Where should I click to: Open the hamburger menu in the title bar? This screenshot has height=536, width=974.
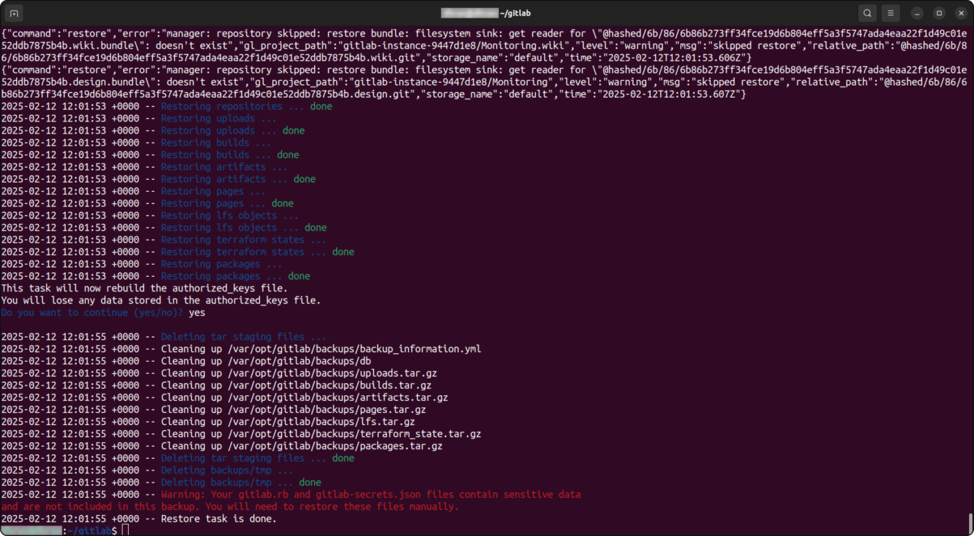(890, 13)
